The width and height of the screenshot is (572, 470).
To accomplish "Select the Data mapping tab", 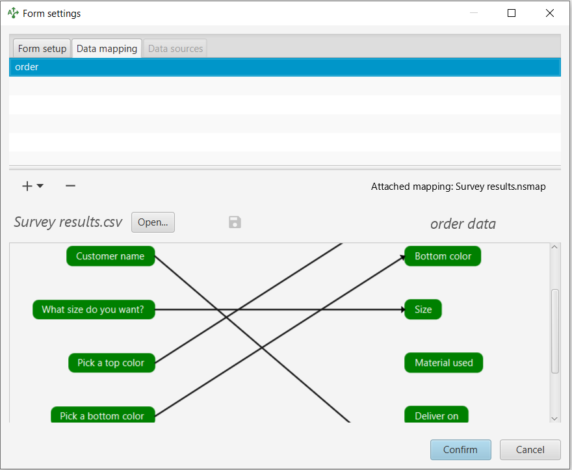I will pos(107,49).
